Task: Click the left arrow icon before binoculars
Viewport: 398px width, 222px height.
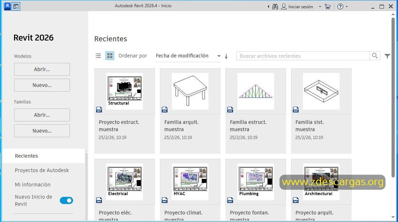Action: (268, 7)
